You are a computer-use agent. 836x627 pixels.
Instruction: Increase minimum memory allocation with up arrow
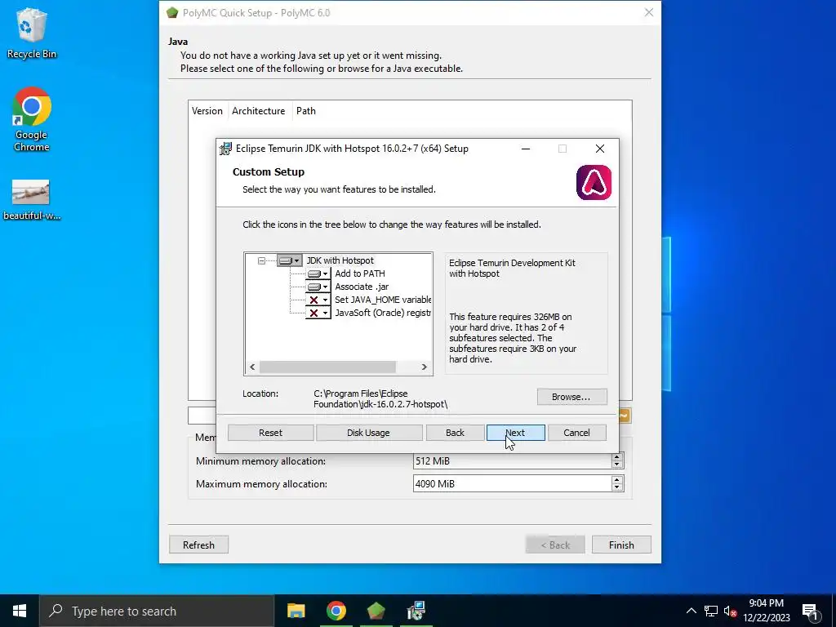point(617,457)
